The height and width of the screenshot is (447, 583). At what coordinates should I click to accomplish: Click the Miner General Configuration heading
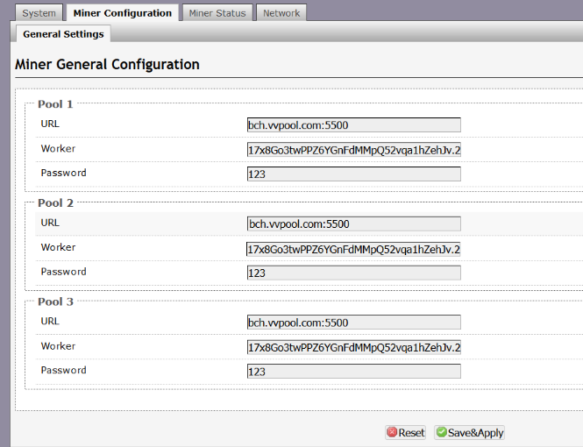click(108, 65)
